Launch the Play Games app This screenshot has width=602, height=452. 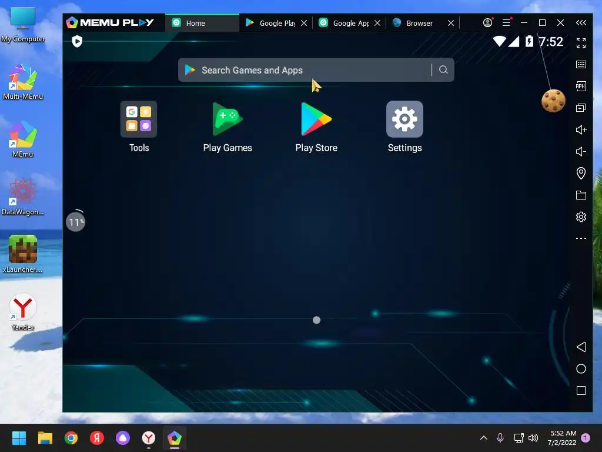(x=228, y=119)
